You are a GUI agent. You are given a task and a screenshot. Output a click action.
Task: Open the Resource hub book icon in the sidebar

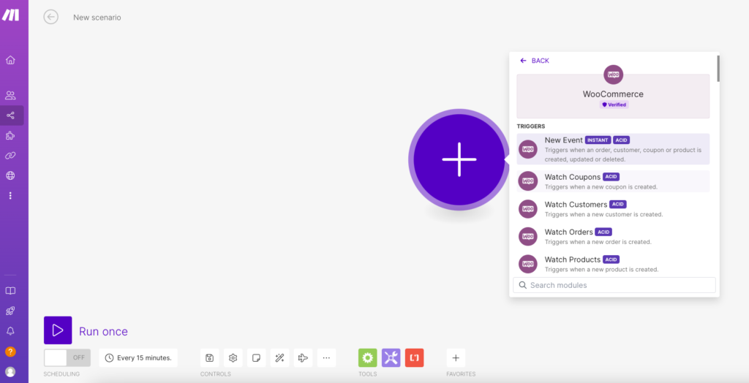[10, 291]
